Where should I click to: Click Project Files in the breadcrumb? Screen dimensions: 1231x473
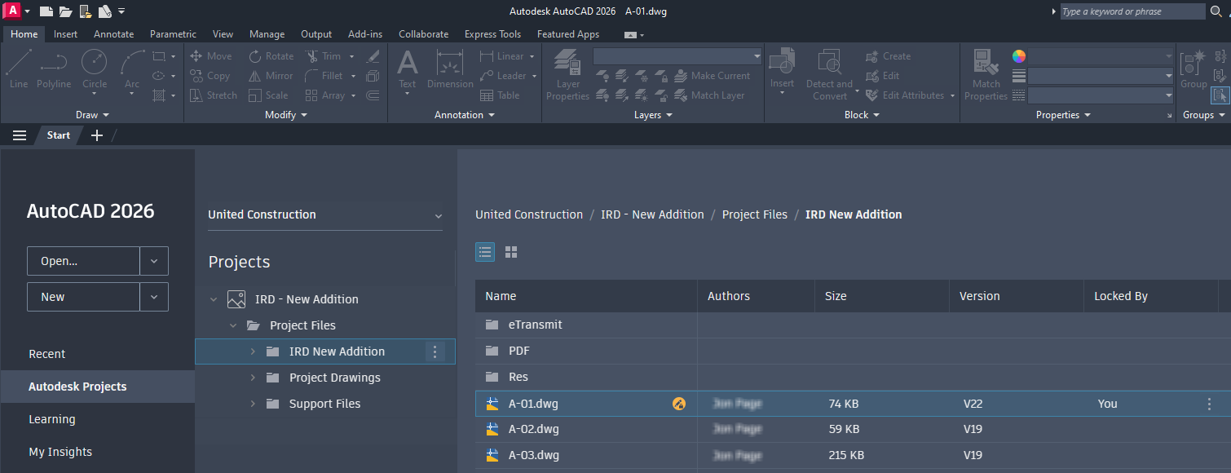(x=755, y=214)
